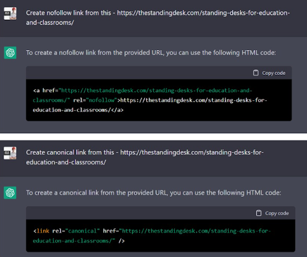Image resolution: width=307 pixels, height=257 pixels.
Task: Click the orange link tag name in code
Action: click(x=43, y=231)
